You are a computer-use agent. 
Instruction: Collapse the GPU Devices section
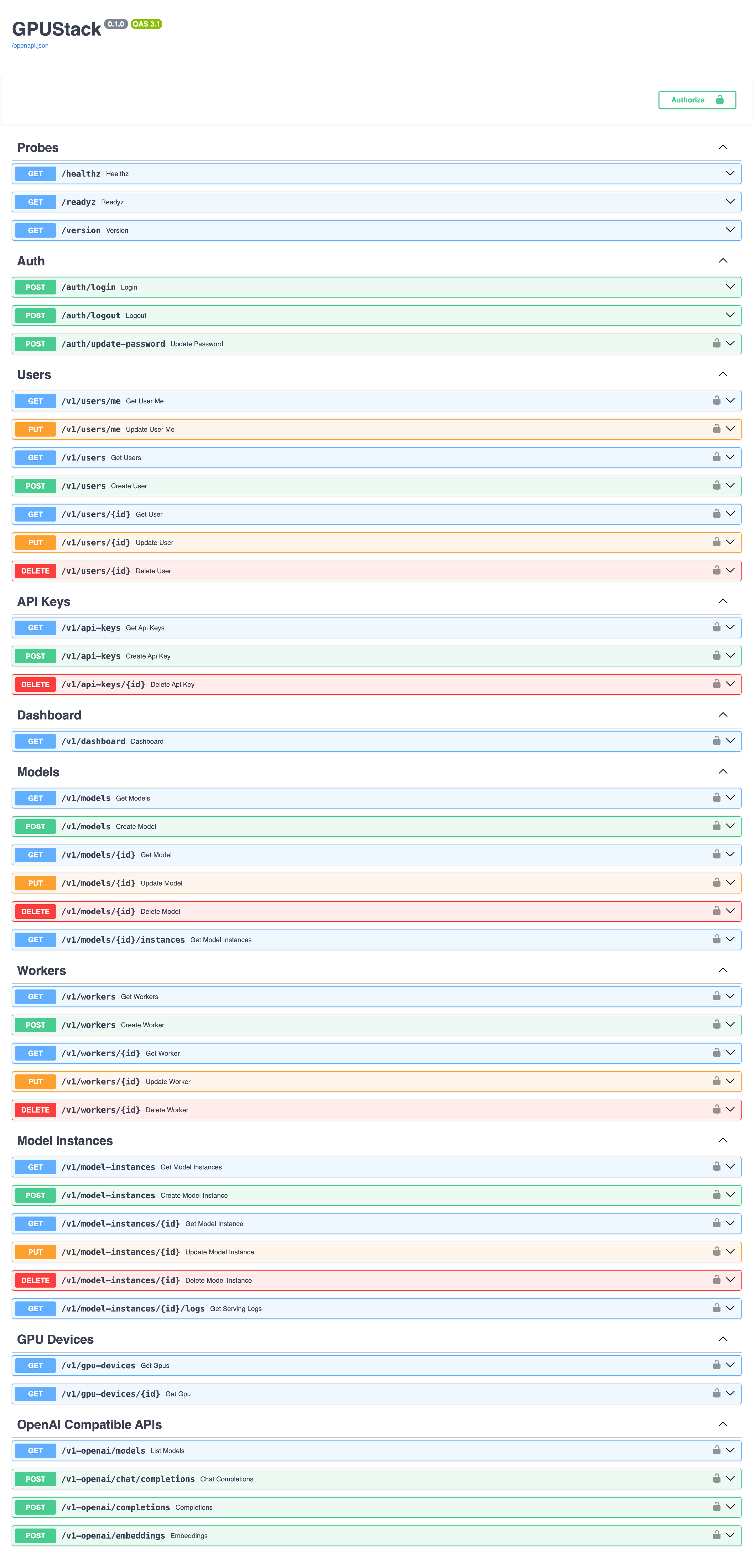point(723,1339)
